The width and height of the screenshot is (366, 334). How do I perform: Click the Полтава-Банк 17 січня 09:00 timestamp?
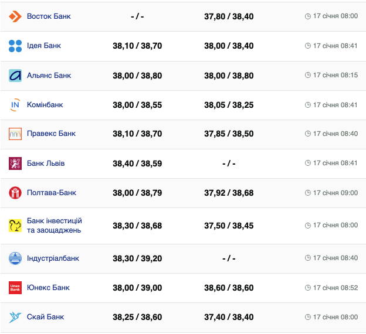[331, 193]
